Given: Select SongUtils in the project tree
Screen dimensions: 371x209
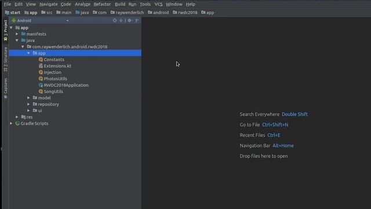Looking at the screenshot, I should 53,92.
